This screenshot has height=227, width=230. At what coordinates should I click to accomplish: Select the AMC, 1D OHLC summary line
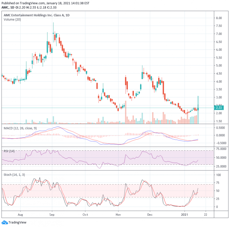tap(29, 8)
